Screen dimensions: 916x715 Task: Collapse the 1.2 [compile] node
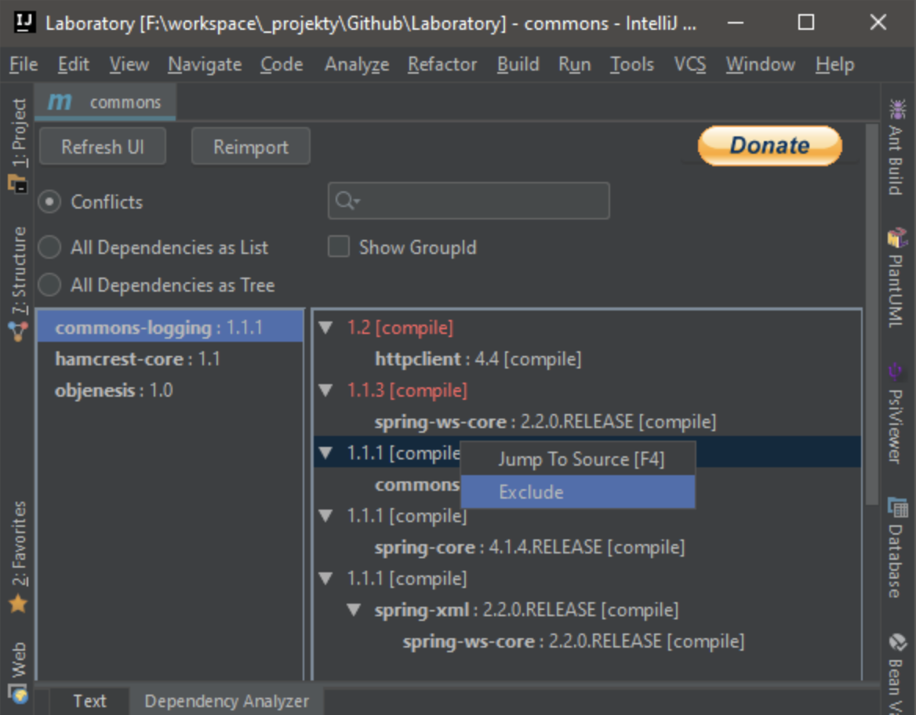(x=326, y=328)
